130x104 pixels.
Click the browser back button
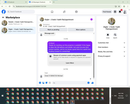(x=2, y=6)
